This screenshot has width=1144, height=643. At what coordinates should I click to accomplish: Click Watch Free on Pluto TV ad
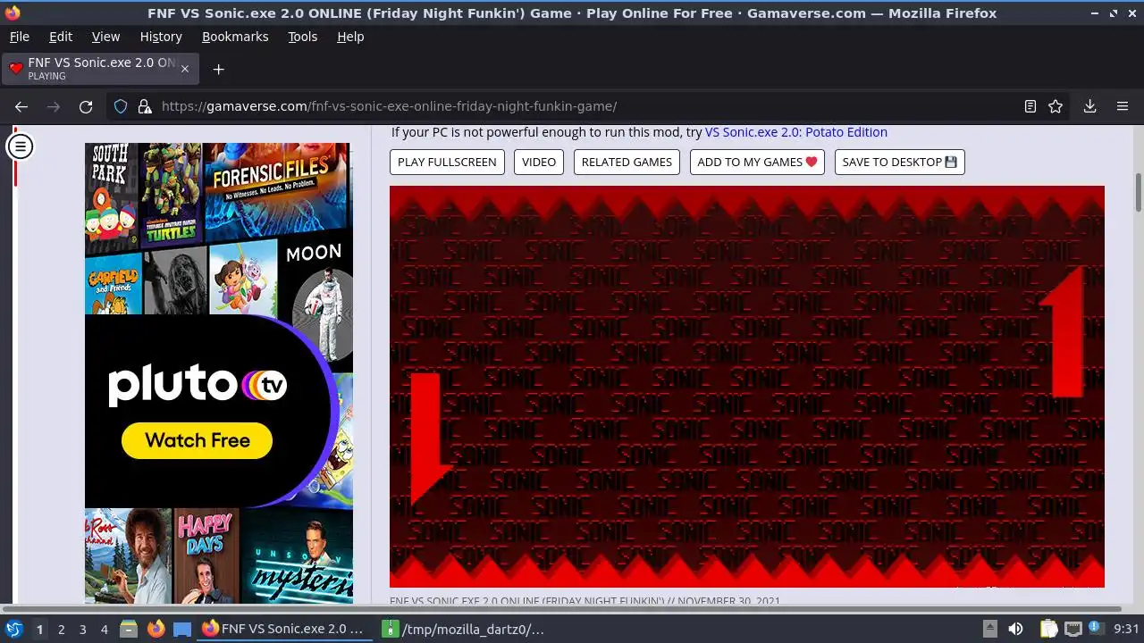(x=198, y=440)
